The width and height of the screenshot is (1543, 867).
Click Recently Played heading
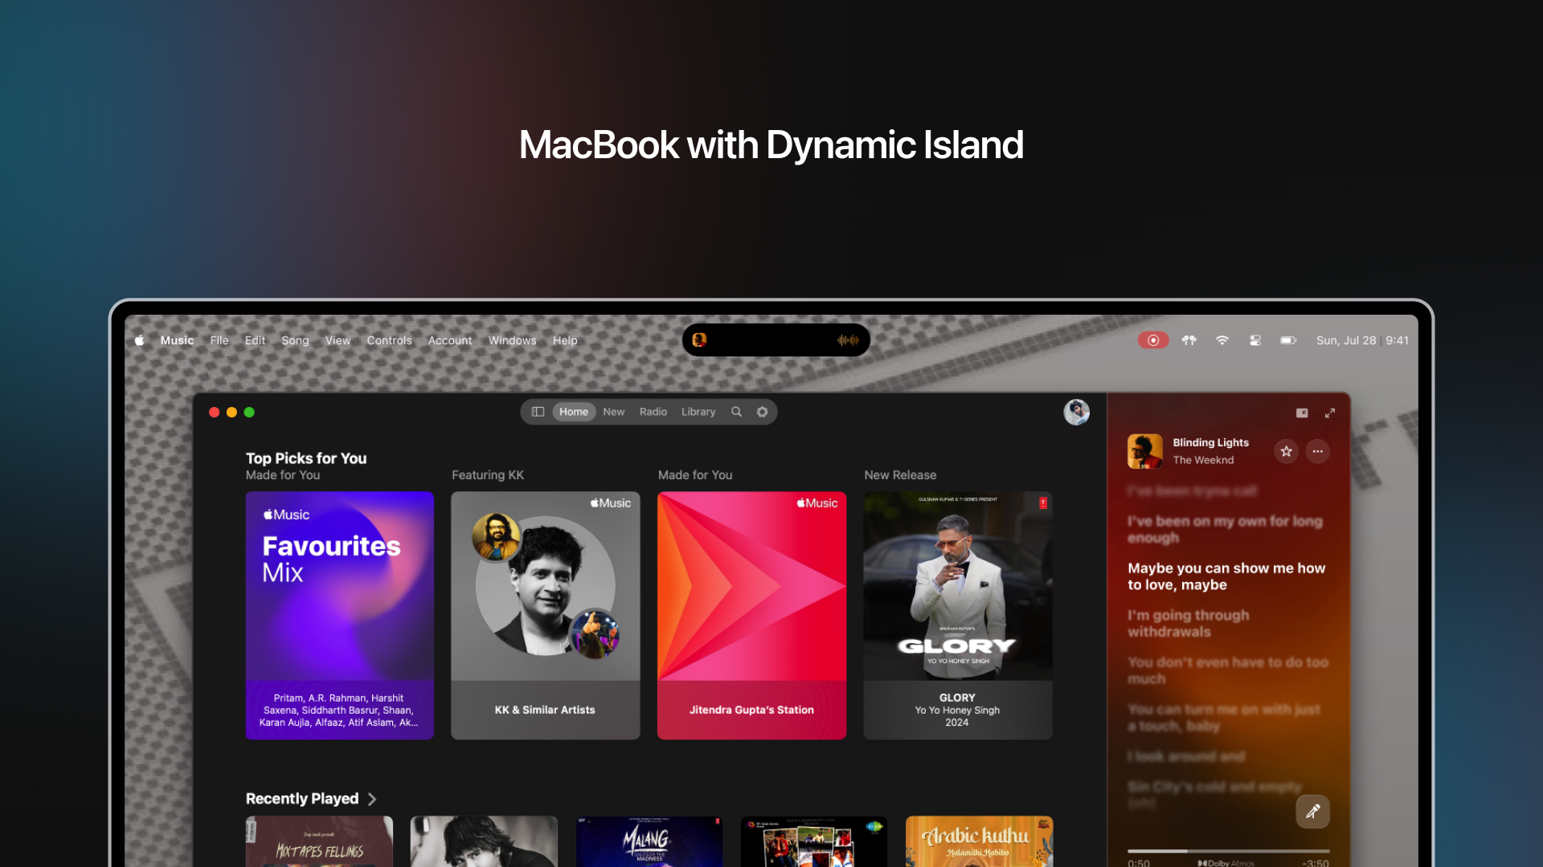[302, 799]
